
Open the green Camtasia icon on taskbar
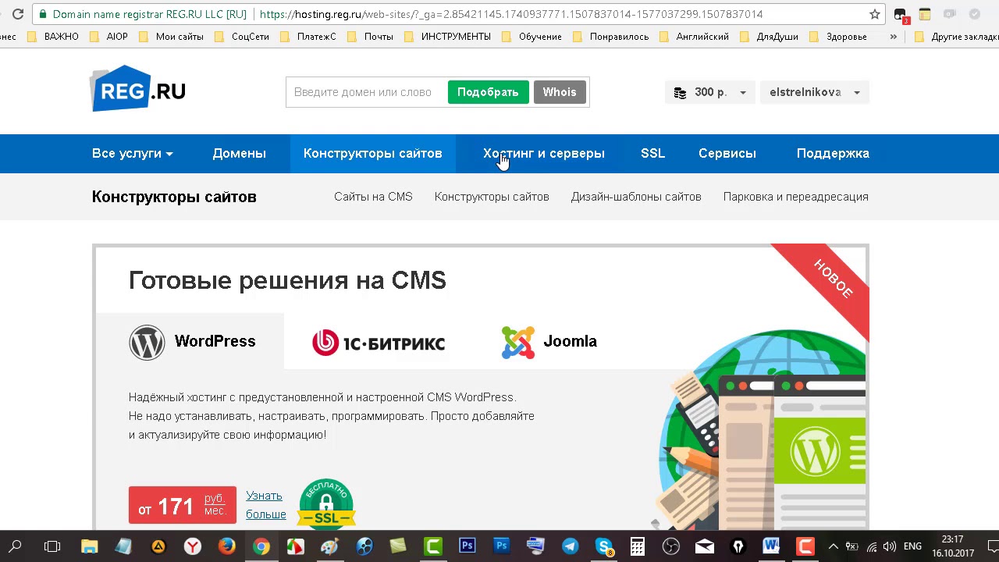pos(433,546)
